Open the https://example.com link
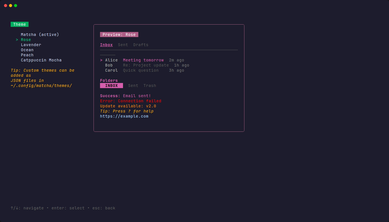This screenshot has height=222, width=389. coord(124,116)
